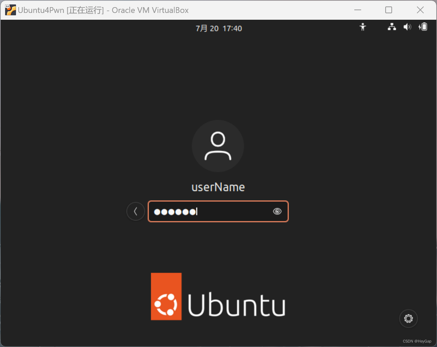Expand the system status menu at top right
The image size is (437, 347).
tap(407, 27)
